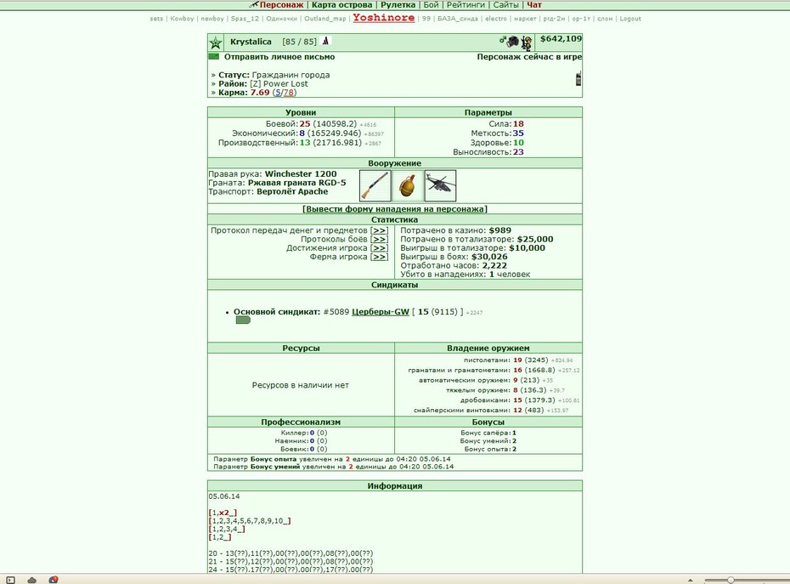
Task: Click the [1,x2_] line in Информация
Action: (x=223, y=513)
